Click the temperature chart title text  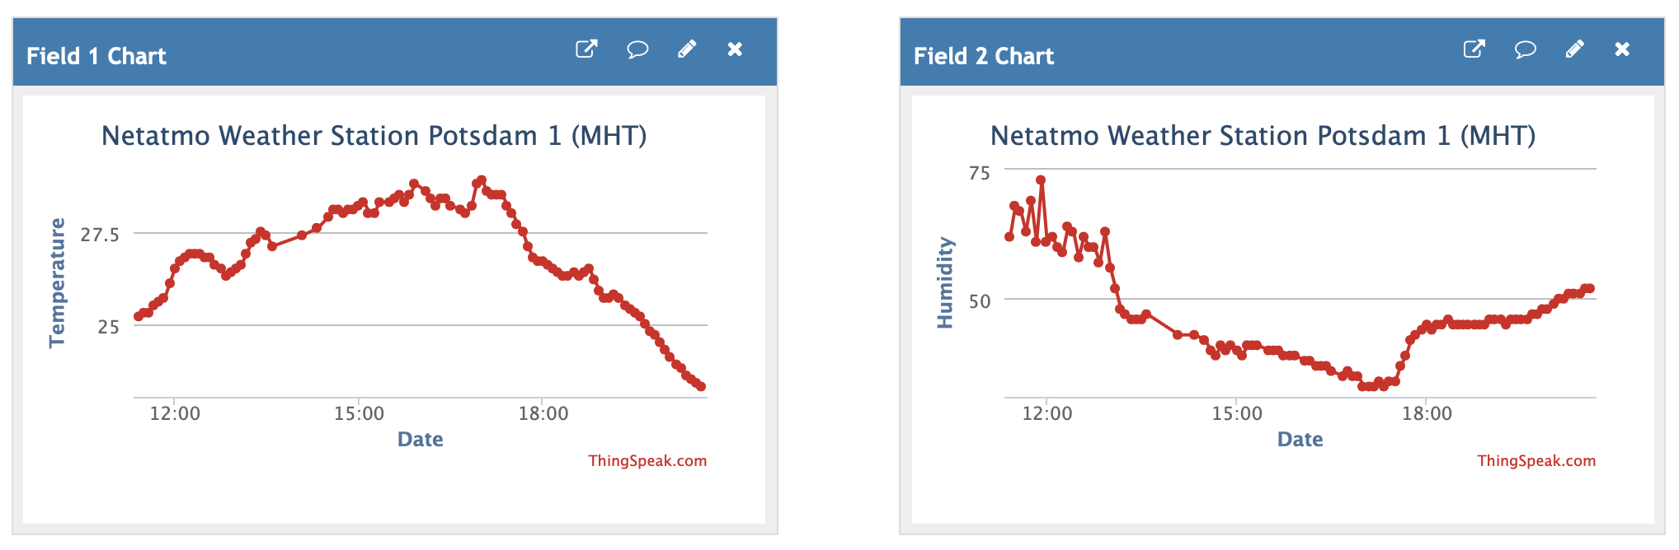click(x=374, y=136)
